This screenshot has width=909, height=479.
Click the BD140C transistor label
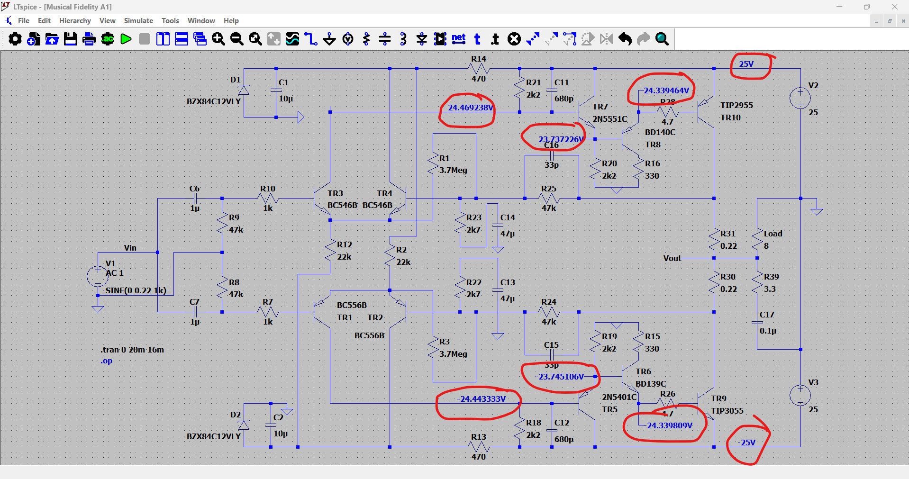point(660,132)
